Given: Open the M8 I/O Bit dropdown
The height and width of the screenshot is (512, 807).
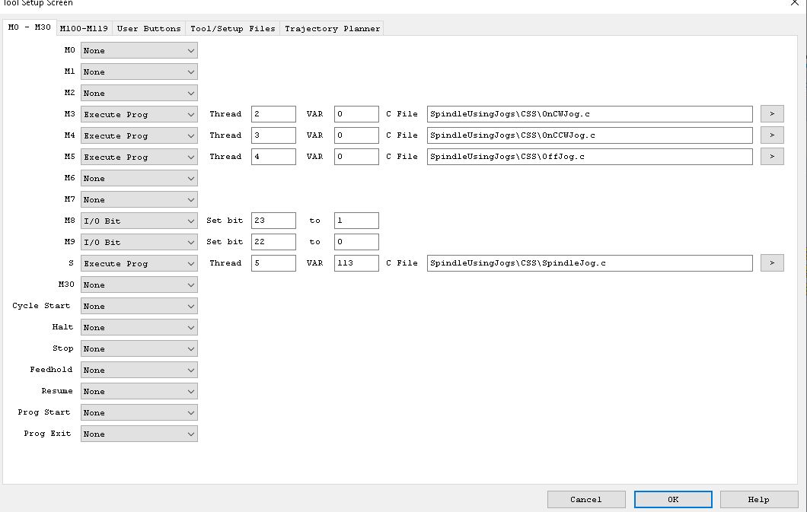Looking at the screenshot, I should tap(139, 221).
